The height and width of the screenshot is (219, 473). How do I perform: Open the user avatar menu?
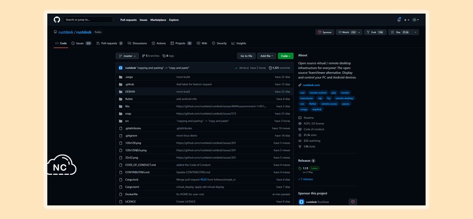415,20
